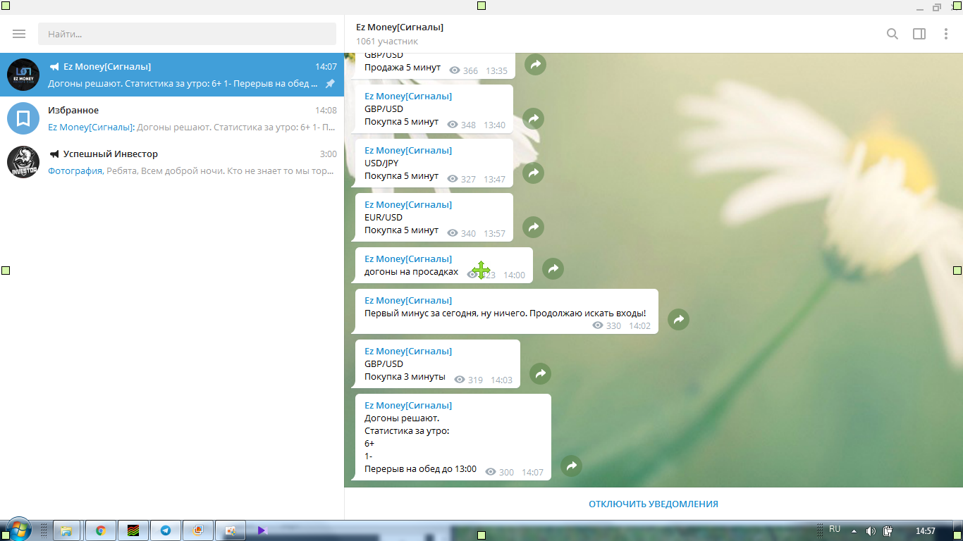Forward the GBP/USD Покупка 5 минут message
The height and width of the screenshot is (541, 963).
(x=534, y=119)
